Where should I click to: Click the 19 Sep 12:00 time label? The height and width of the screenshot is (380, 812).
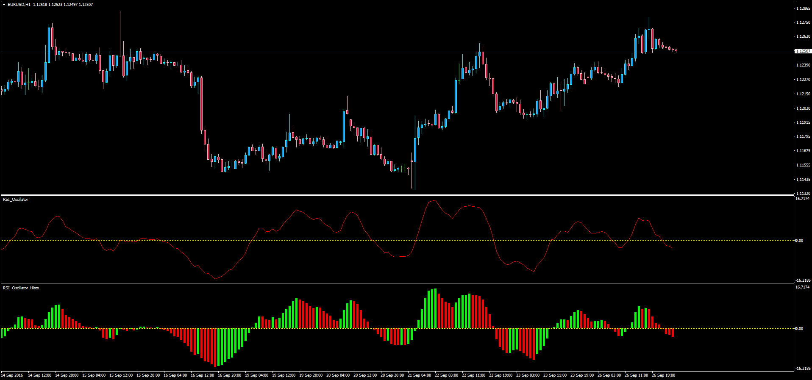point(284,375)
